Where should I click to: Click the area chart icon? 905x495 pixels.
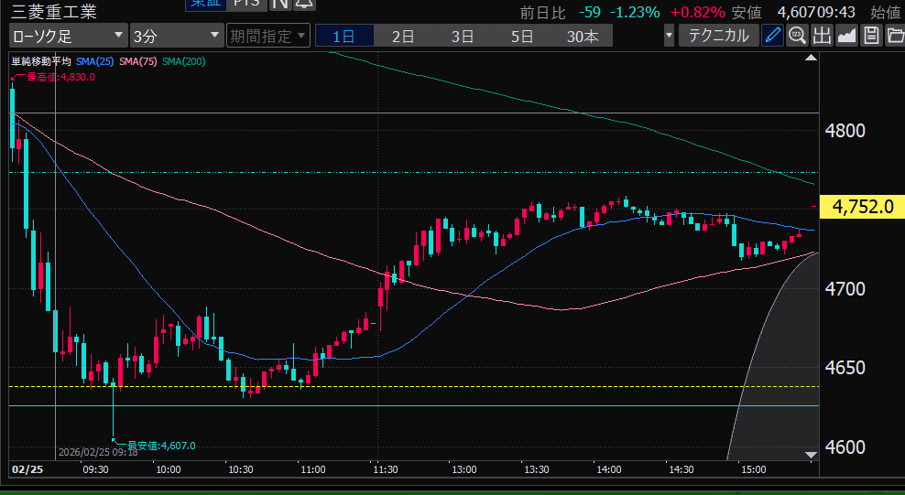[846, 36]
